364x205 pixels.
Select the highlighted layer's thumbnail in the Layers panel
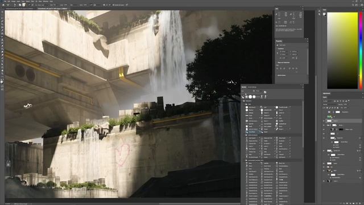point(329,121)
